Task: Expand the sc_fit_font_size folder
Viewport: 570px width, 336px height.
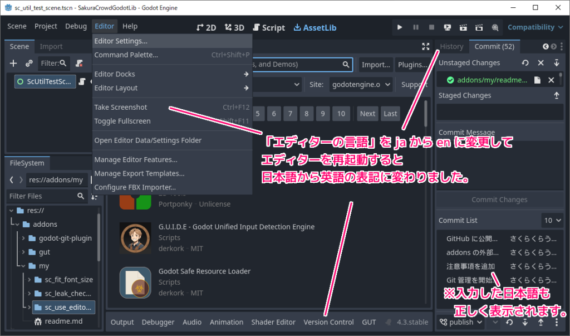Action: click(x=29, y=280)
